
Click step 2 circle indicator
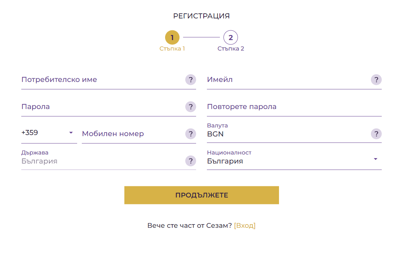click(231, 37)
